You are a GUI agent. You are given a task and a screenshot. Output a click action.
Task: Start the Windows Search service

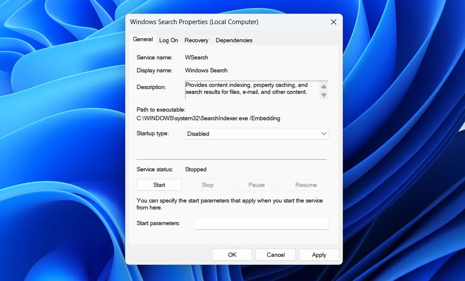point(159,185)
